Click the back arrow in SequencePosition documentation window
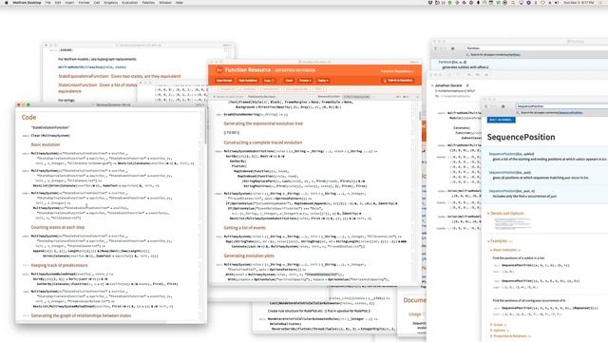This screenshot has width=608, height=342. coord(486,106)
